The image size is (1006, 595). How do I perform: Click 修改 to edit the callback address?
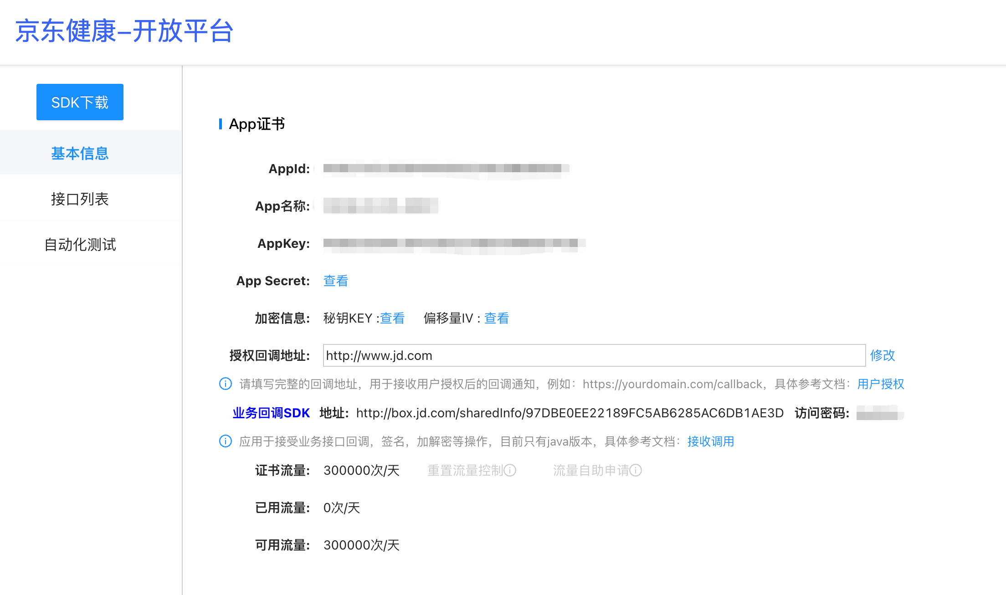883,355
